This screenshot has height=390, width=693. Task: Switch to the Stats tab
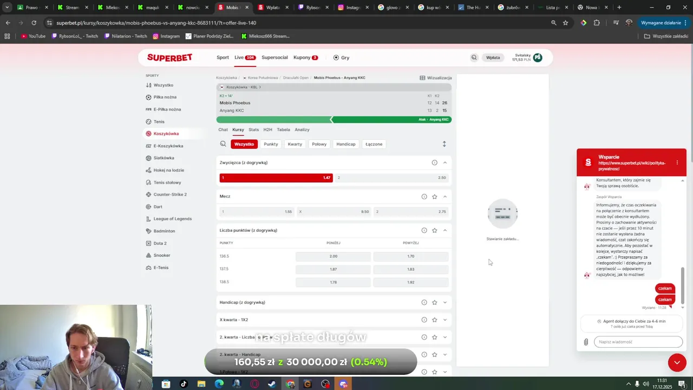coord(253,130)
